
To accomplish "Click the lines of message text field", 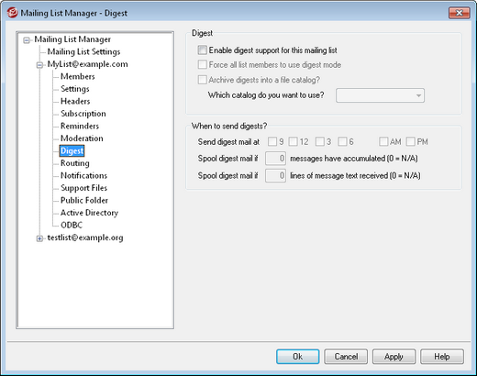I will pos(275,175).
